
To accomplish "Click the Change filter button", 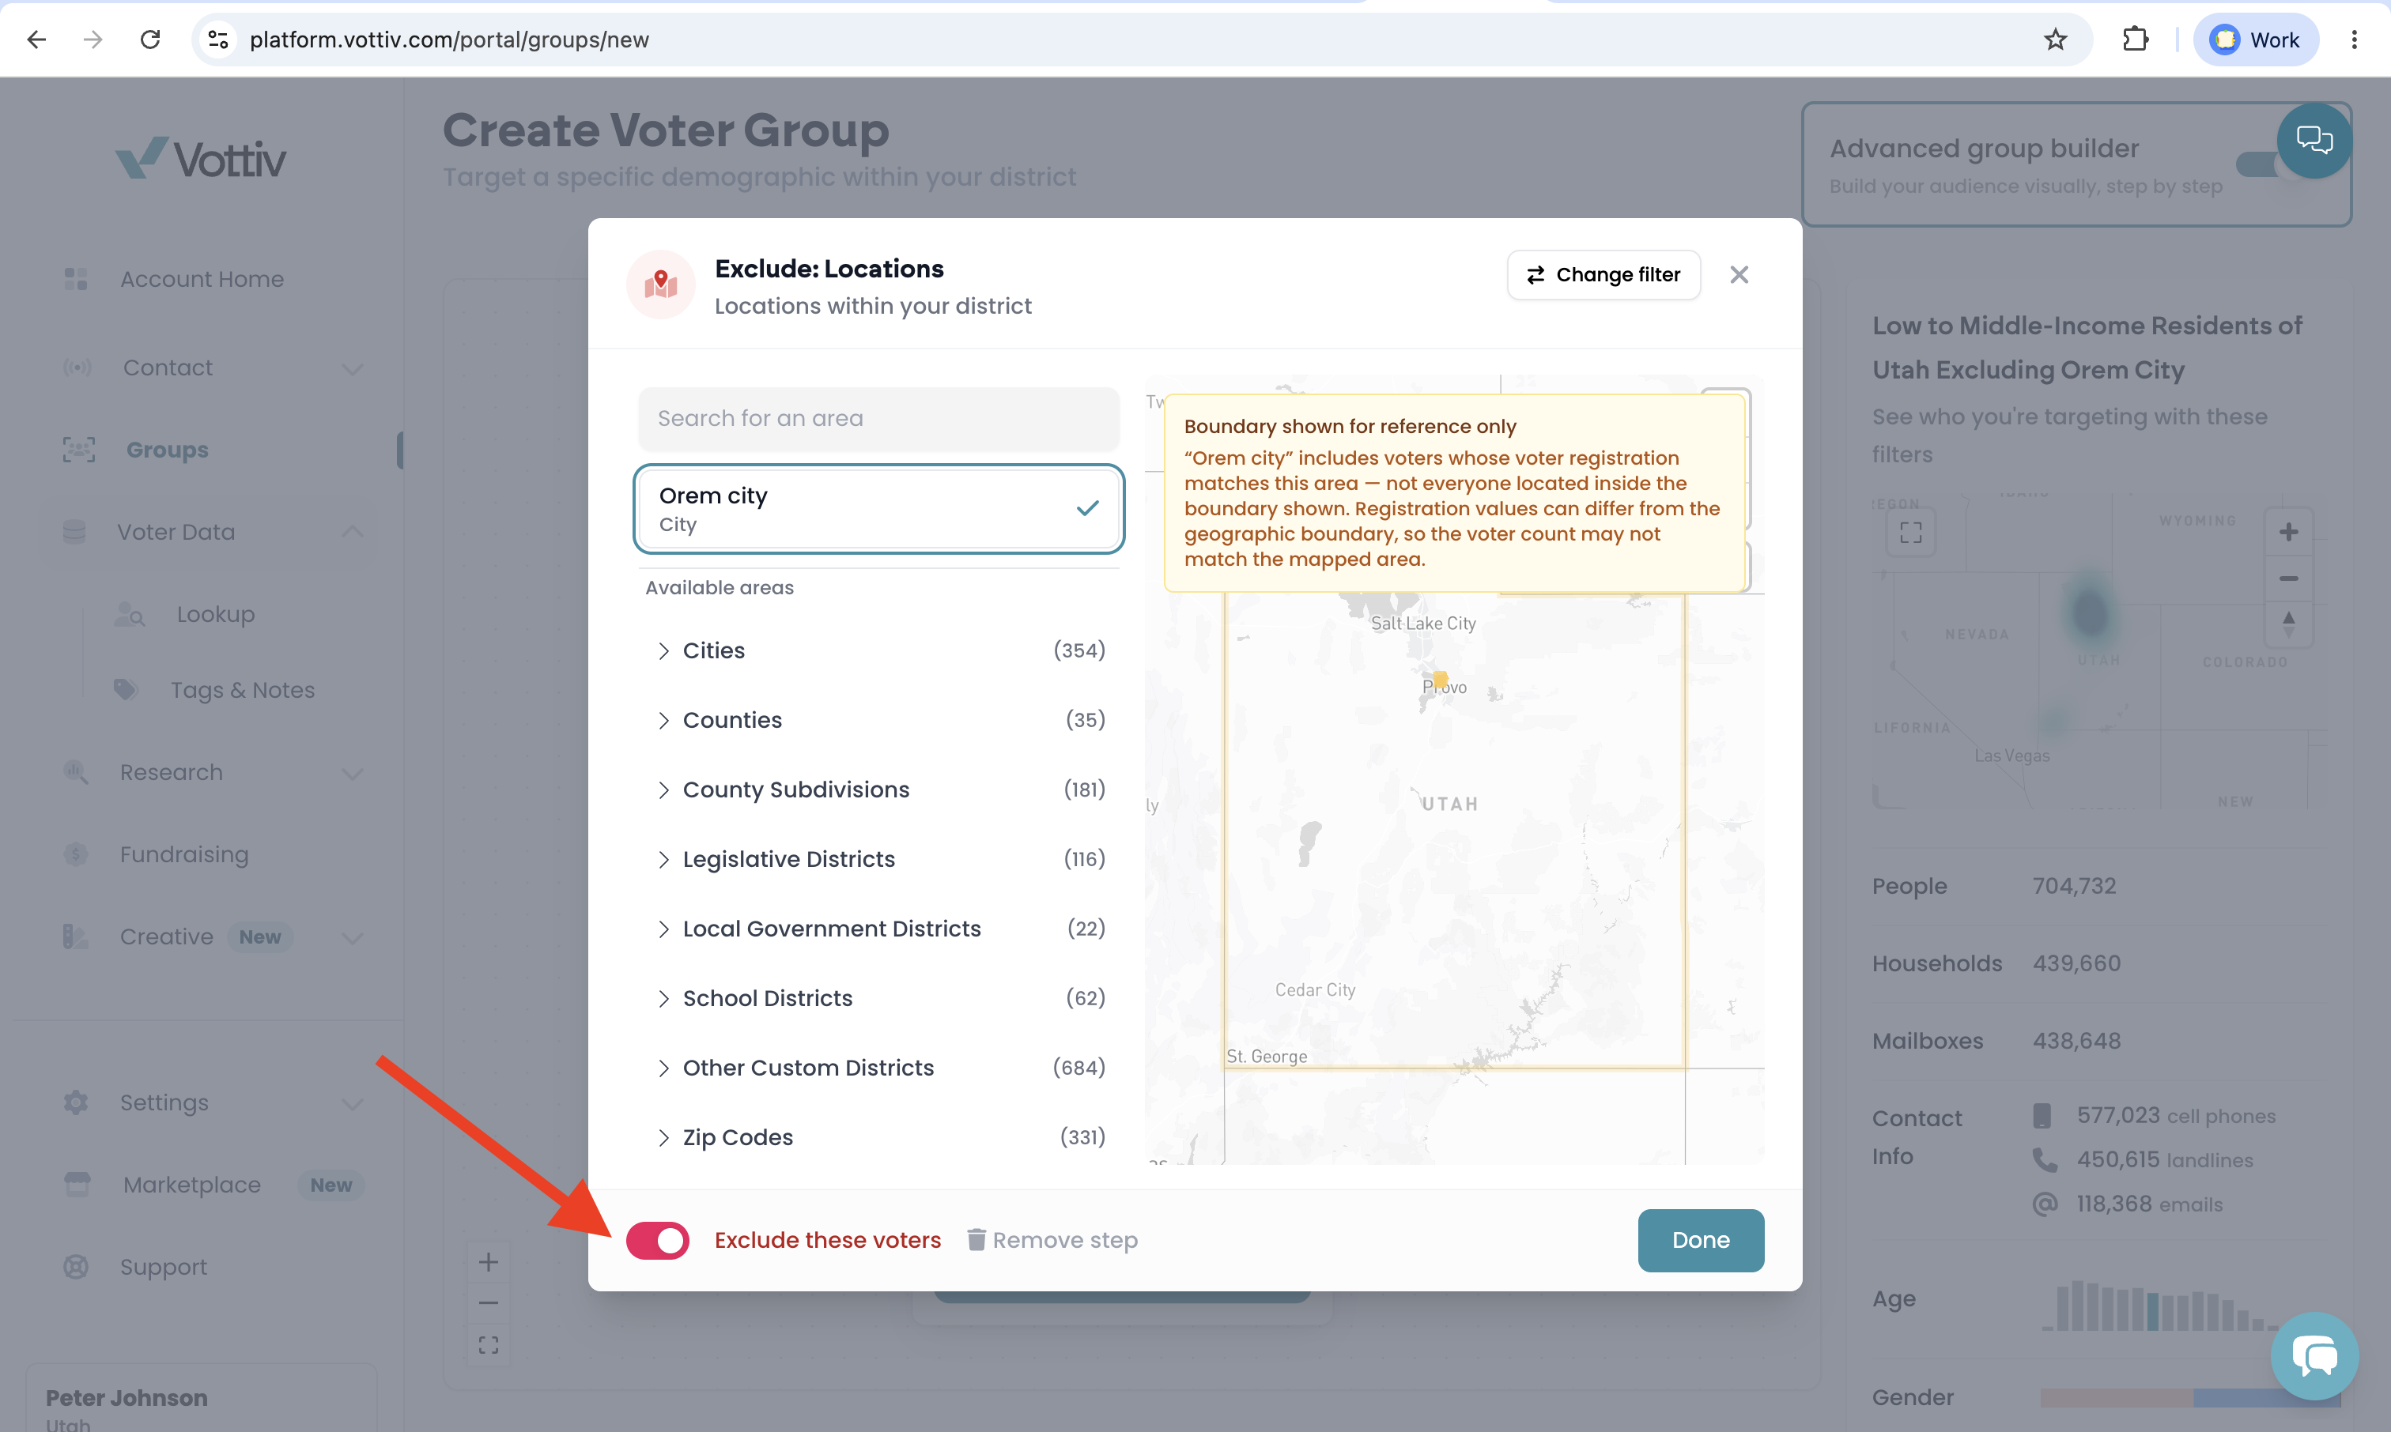I will [1603, 275].
